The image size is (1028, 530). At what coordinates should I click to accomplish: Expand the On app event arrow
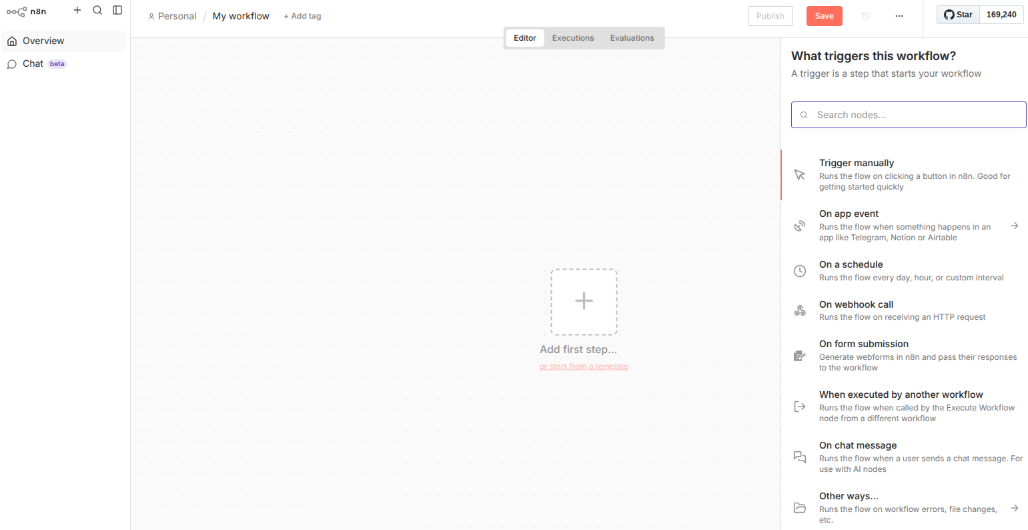pyautogui.click(x=1015, y=226)
